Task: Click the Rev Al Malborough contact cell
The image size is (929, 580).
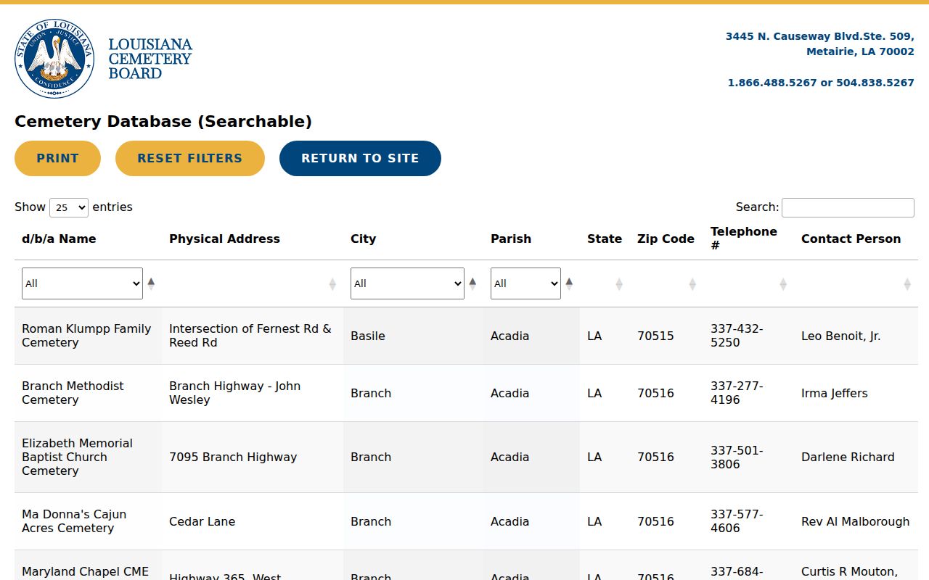Action: click(856, 521)
